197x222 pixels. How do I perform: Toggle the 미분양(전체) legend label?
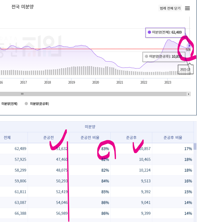(x=10, y=104)
